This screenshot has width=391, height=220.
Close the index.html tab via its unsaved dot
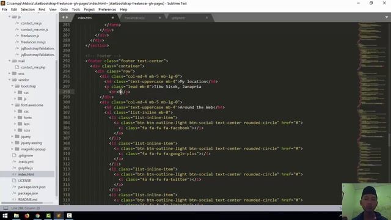click(x=112, y=18)
